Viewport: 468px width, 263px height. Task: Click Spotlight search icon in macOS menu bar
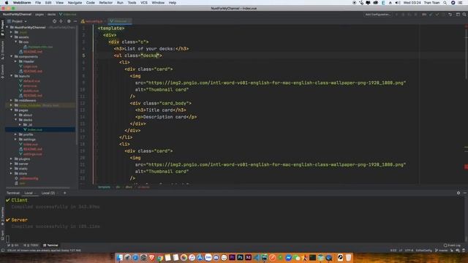445,3
